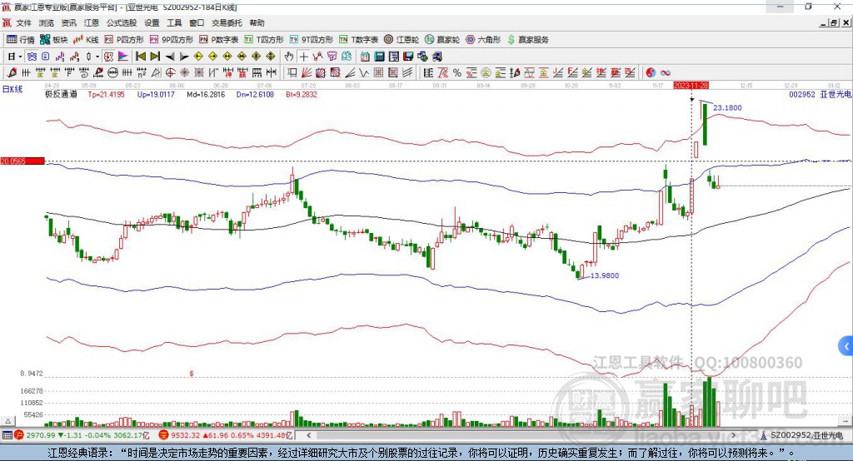Select the percent % tool

457,73
